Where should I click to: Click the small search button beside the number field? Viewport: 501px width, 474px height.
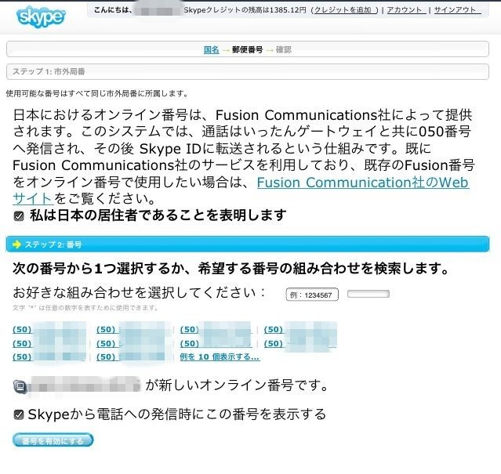pyautogui.click(x=368, y=294)
